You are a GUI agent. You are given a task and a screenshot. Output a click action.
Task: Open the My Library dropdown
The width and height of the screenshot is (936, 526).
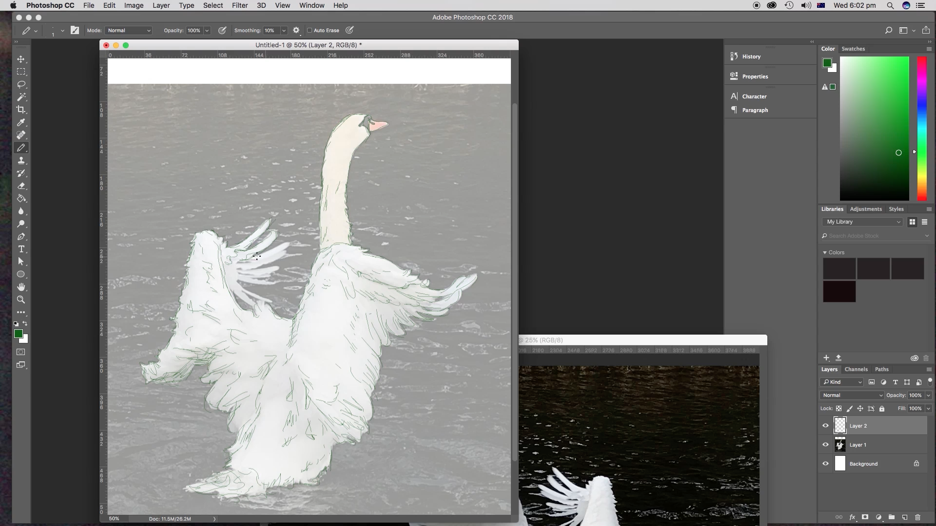click(863, 222)
